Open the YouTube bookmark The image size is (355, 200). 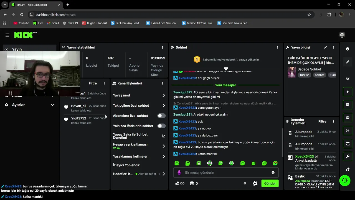coord(21,23)
